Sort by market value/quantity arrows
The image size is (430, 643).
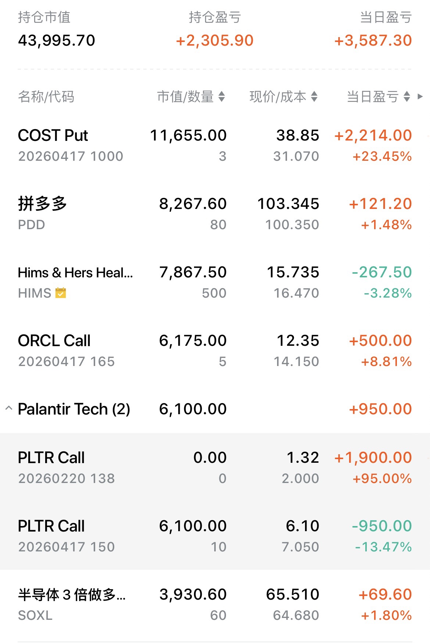click(222, 97)
